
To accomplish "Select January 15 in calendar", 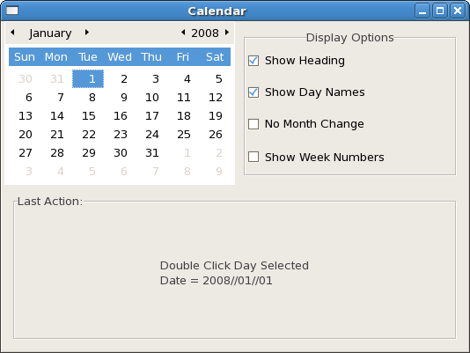I will pyautogui.click(x=88, y=116).
